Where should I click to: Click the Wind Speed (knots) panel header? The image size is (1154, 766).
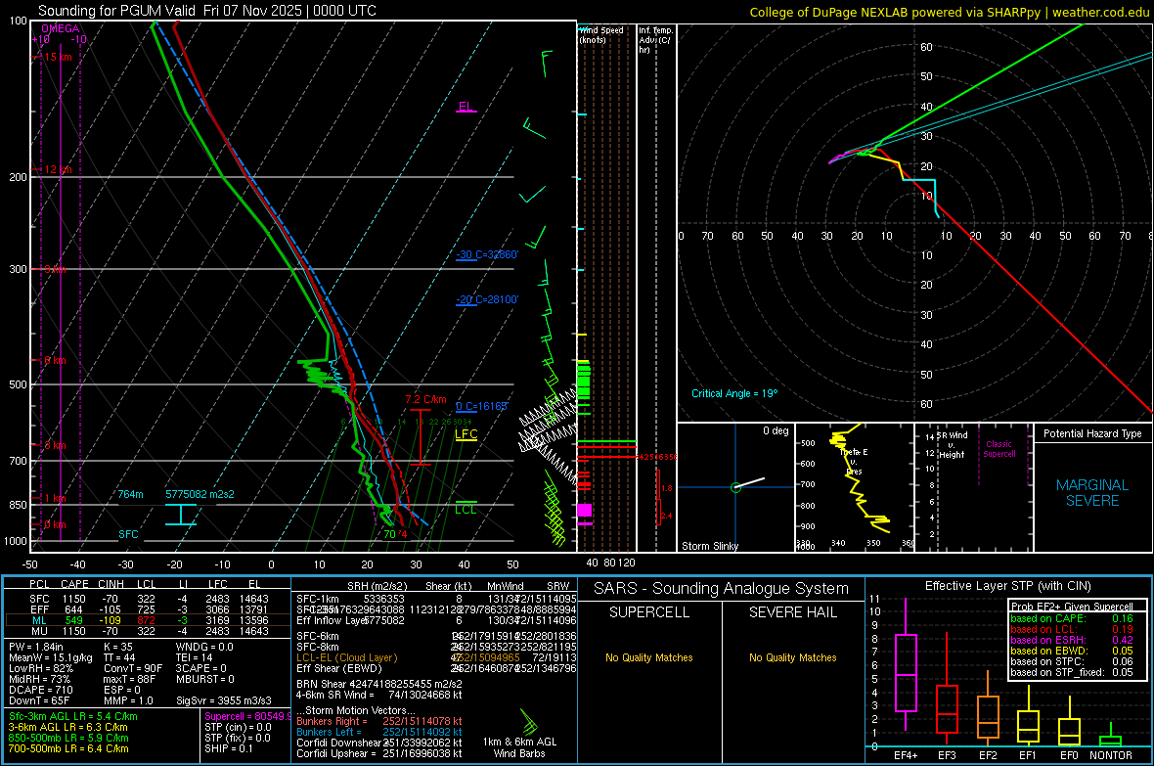click(601, 34)
